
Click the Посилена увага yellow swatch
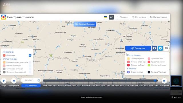click(x=128, y=59)
